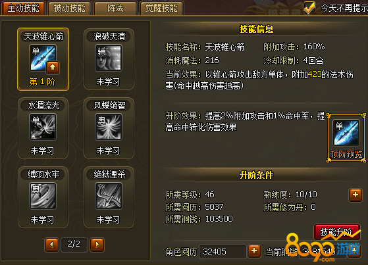Click the upgrade arrow on 天波锥心箭
This screenshot has width=368, height=265.
53,67
